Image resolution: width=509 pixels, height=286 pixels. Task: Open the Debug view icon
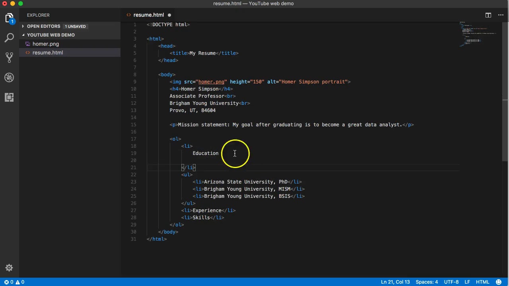(x=10, y=77)
